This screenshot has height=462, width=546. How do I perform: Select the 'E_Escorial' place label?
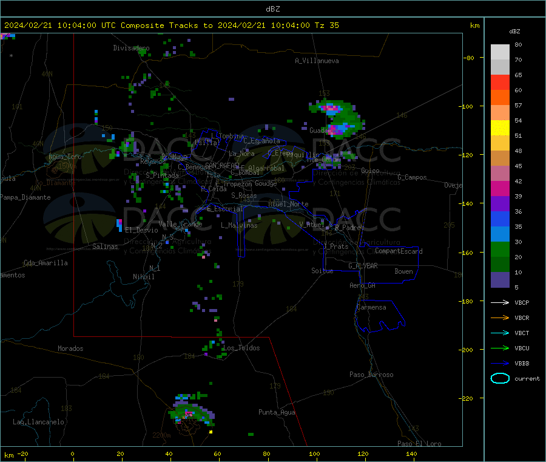tap(225, 209)
